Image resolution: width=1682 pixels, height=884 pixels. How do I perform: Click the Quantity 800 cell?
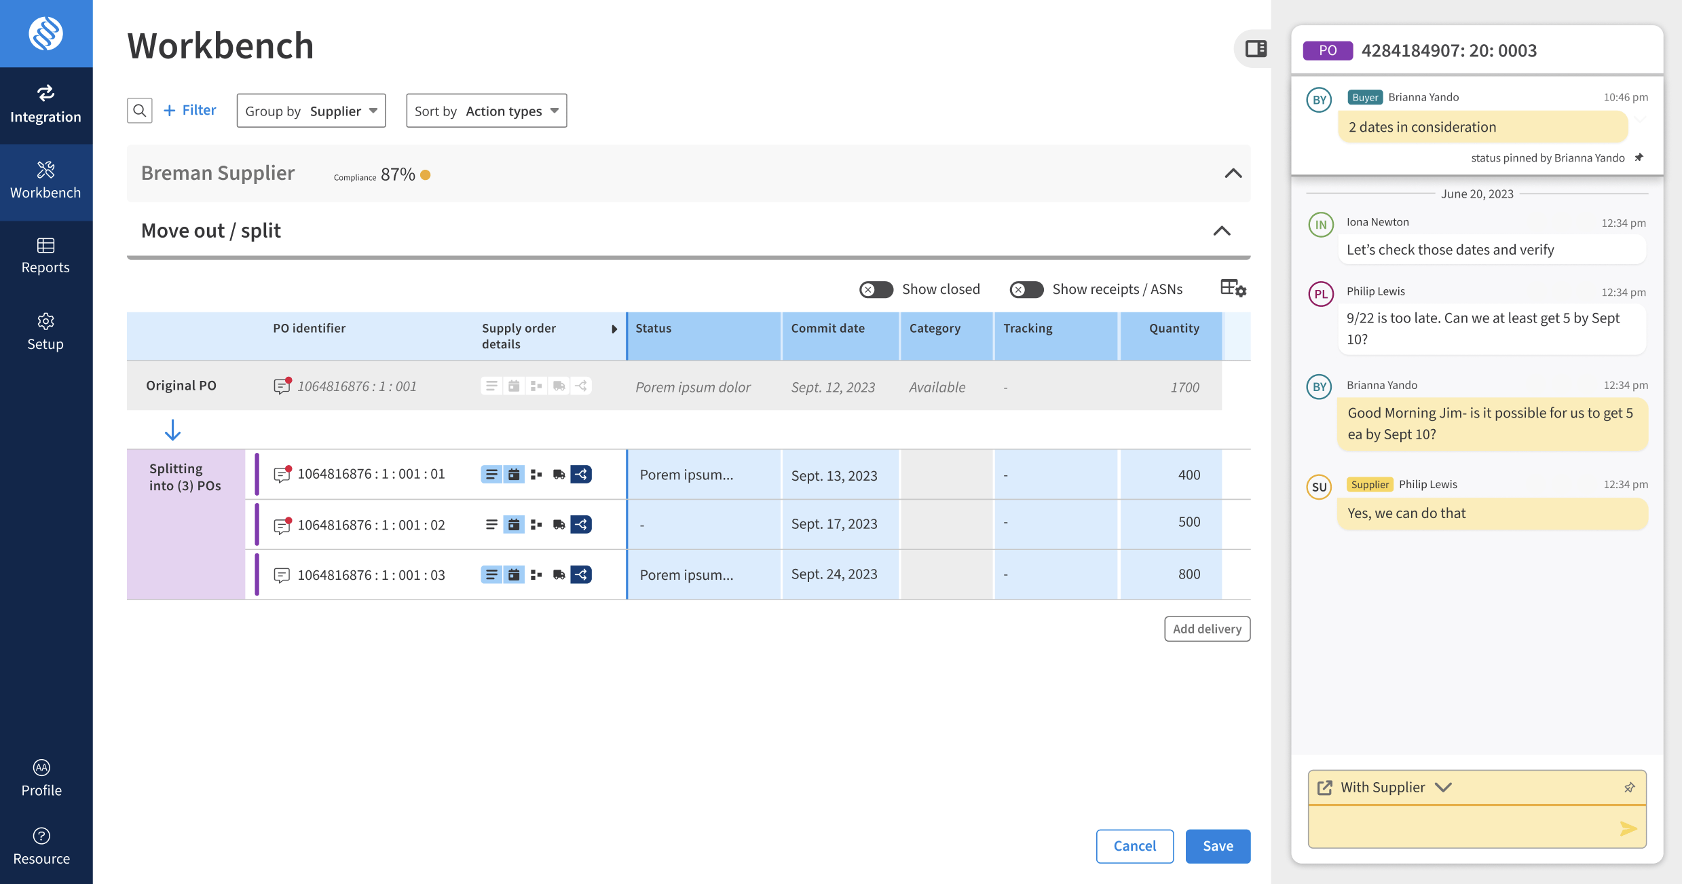click(1171, 575)
